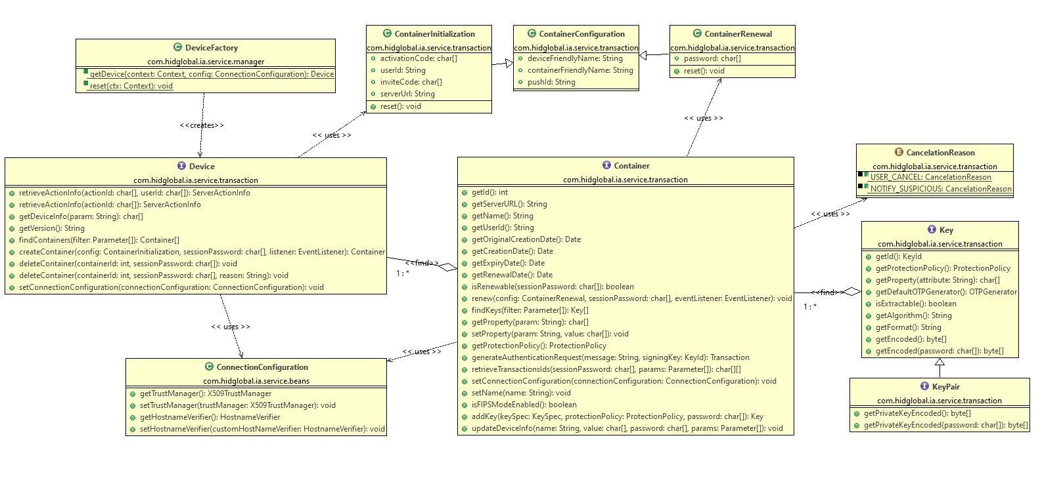
Task: Click the ContainerConfiguration class icon
Action: point(531,33)
